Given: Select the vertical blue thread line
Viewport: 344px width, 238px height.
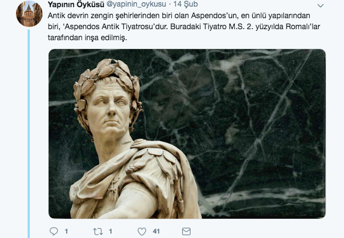Looking at the screenshot, I should pos(29,133).
